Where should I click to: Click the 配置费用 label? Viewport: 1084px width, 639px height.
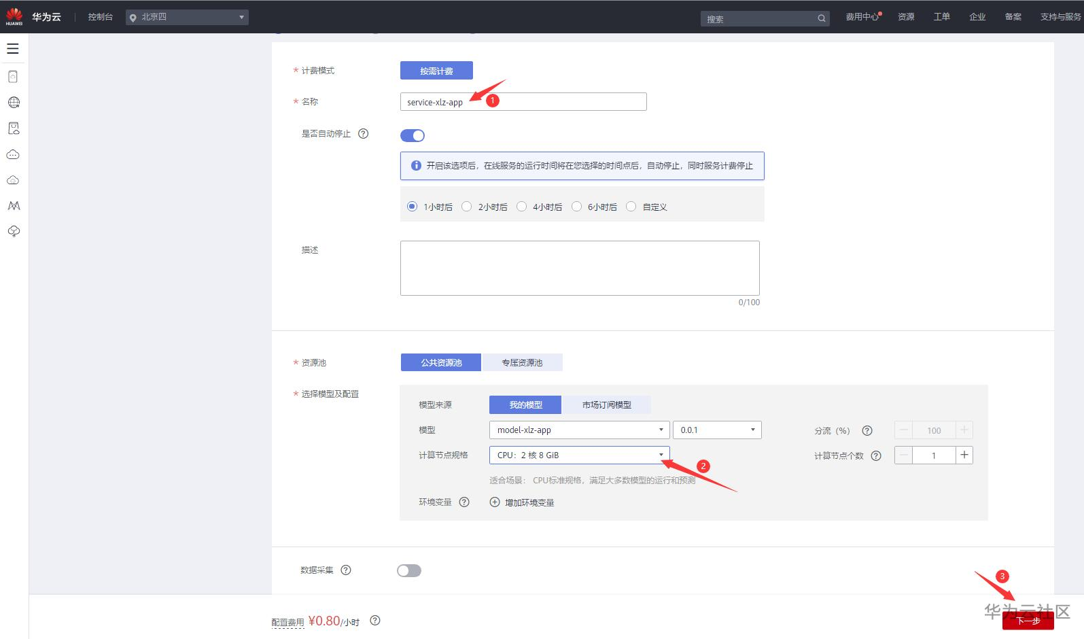click(288, 622)
